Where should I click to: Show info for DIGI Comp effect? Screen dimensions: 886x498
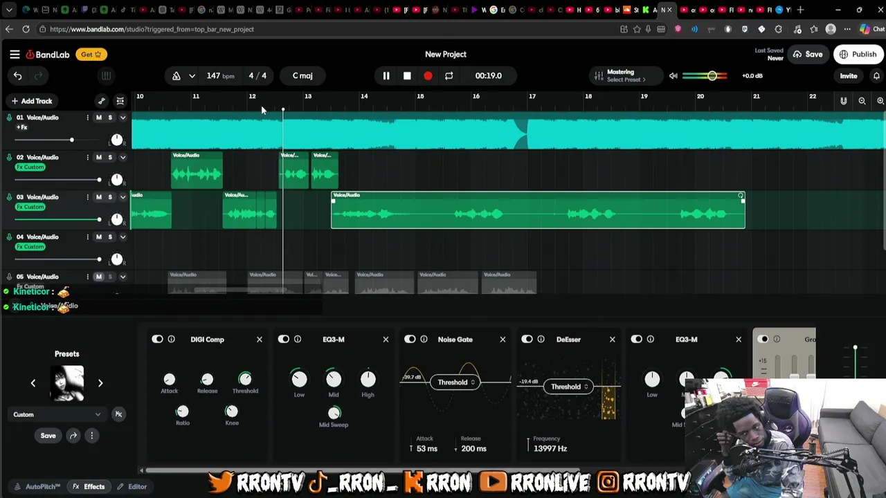tap(171, 339)
